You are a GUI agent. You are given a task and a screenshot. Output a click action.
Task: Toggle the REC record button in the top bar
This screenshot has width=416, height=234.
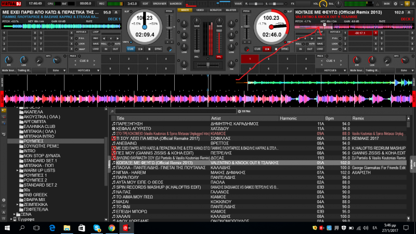click(x=102, y=3)
